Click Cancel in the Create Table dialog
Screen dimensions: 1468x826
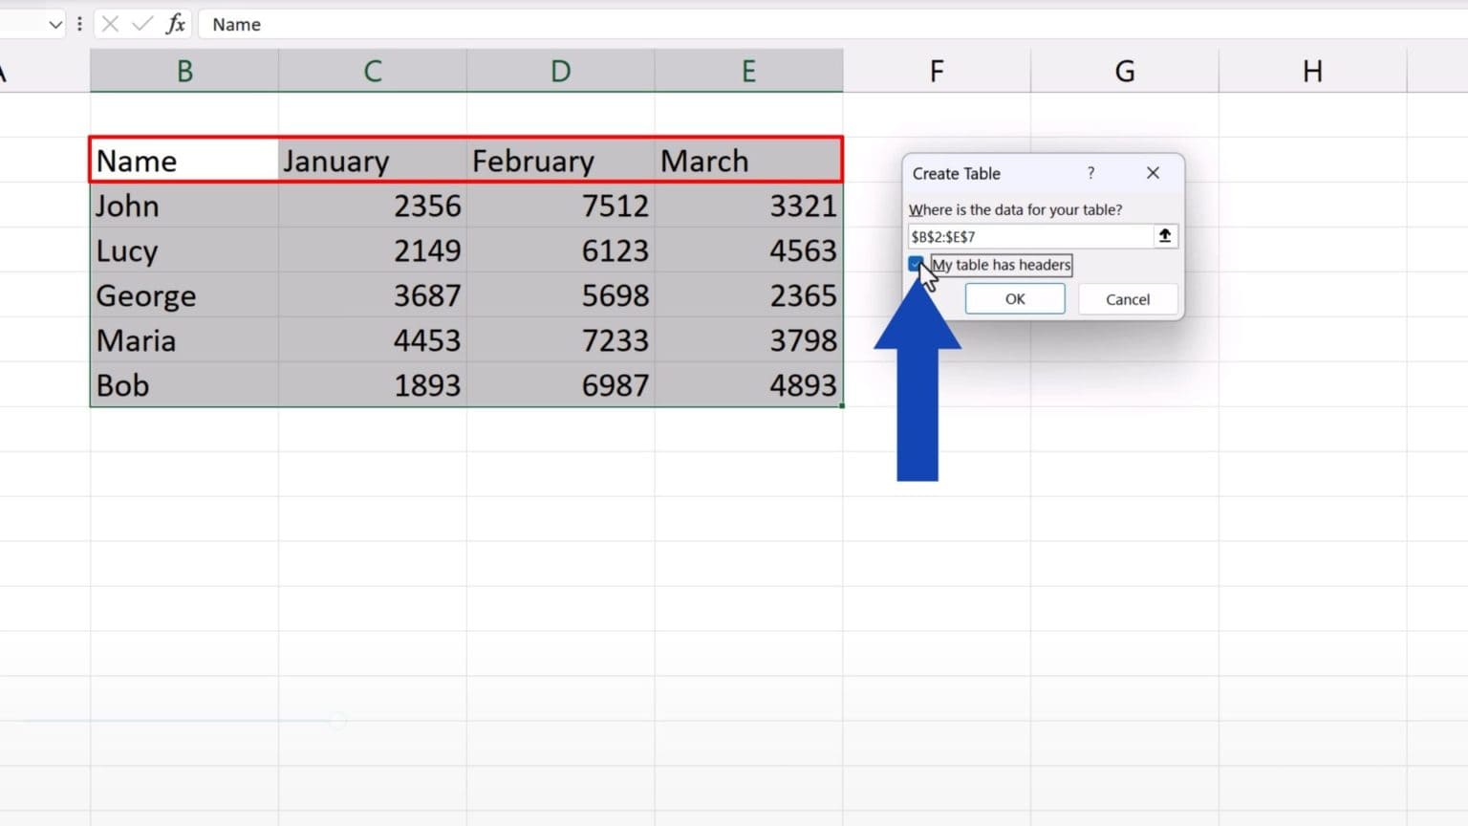1127,298
